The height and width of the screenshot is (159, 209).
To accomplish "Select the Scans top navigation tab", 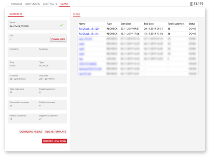I will (x=64, y=4).
